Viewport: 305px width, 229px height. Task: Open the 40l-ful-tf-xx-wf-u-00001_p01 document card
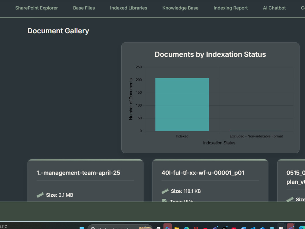(210, 180)
